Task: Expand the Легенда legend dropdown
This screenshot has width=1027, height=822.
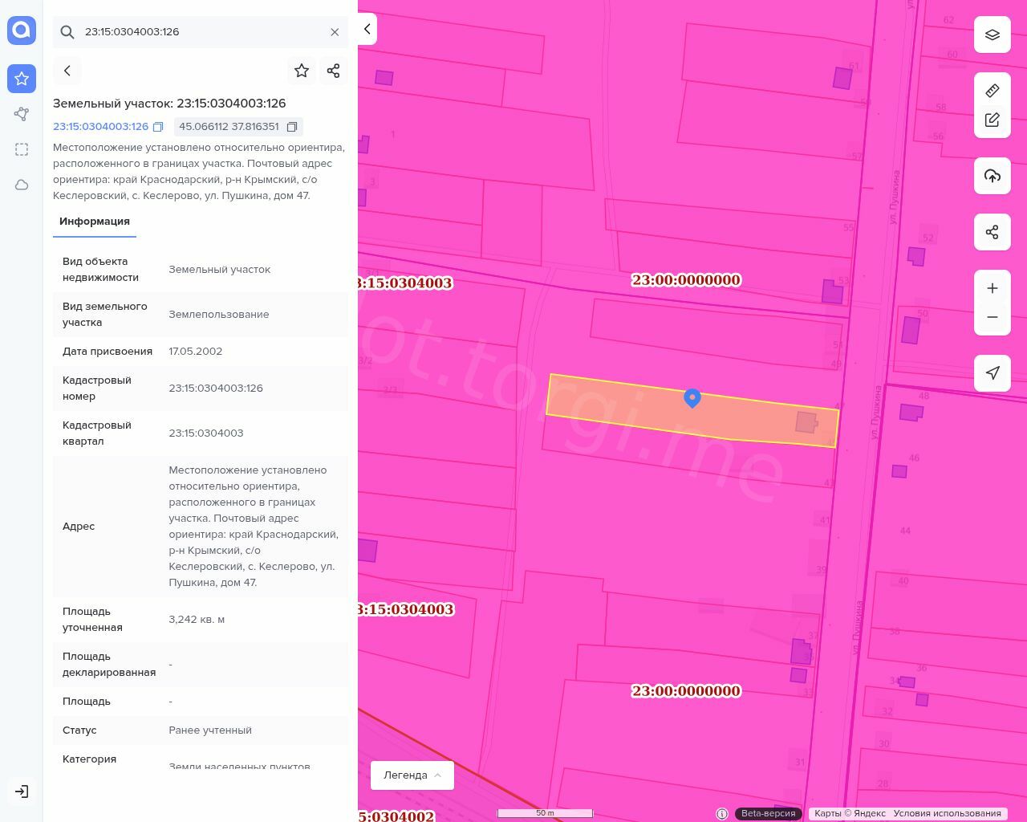Action: [412, 775]
